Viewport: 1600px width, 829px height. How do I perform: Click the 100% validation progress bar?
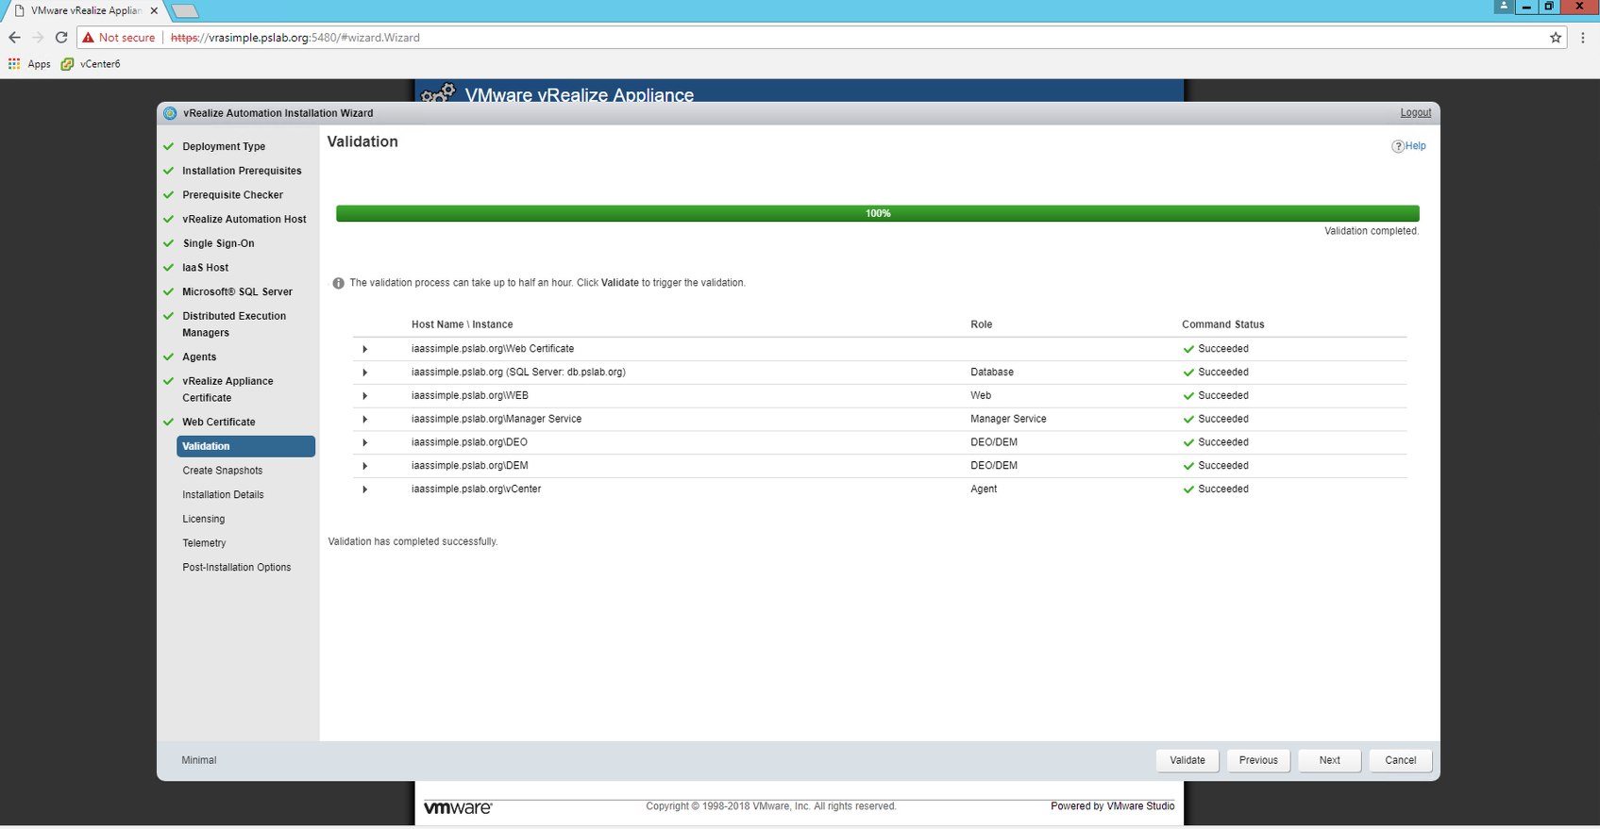pos(878,213)
